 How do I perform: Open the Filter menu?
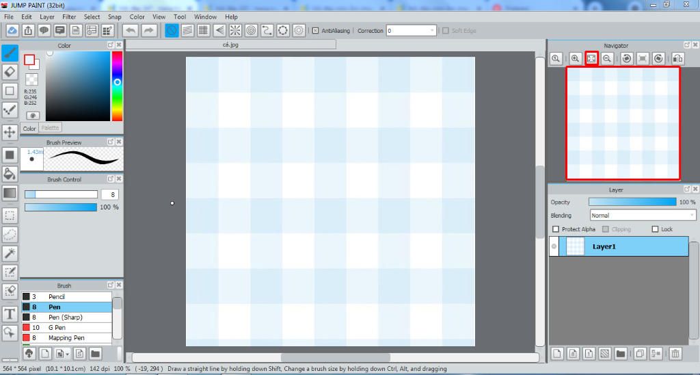pyautogui.click(x=69, y=16)
